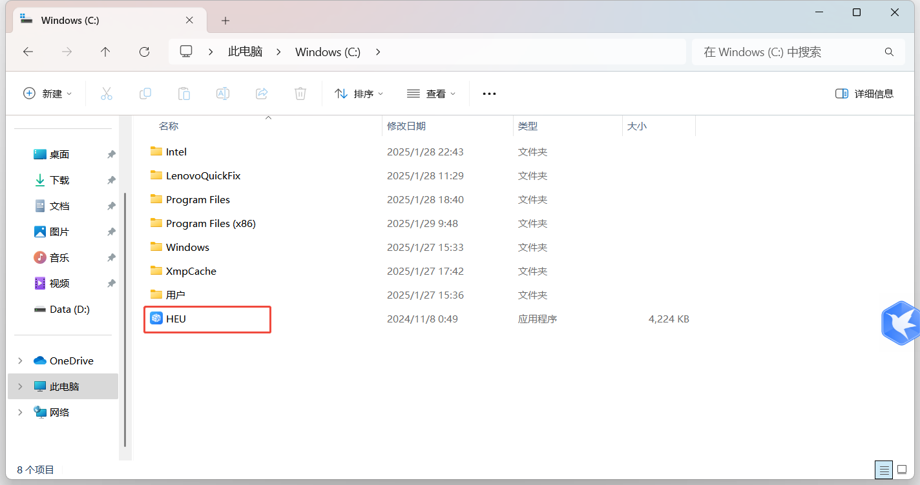The height and width of the screenshot is (485, 920).
Task: Click the Cut scissors icon in toolbar
Action: click(x=107, y=94)
